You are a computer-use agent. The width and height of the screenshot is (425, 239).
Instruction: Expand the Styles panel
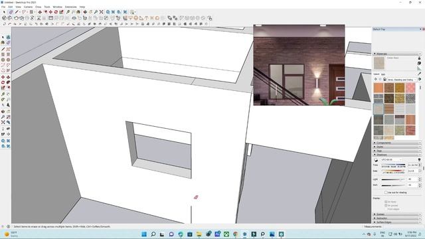[x=396, y=147]
